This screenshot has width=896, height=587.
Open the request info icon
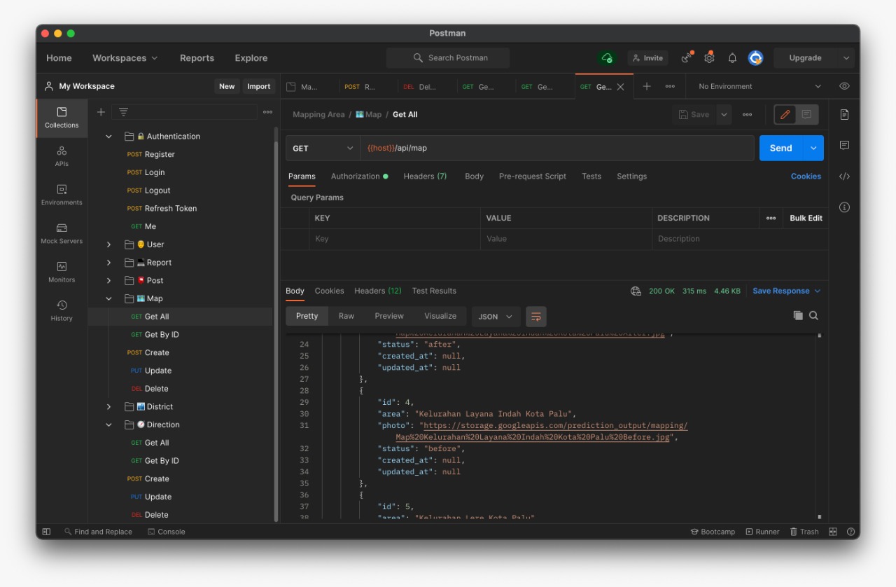point(844,207)
